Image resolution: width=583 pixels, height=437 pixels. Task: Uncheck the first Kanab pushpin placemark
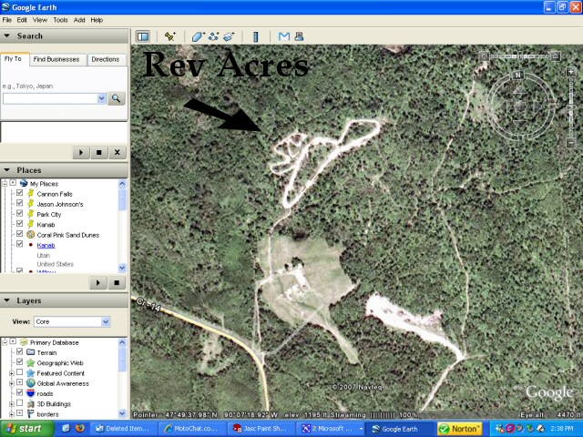pos(20,224)
